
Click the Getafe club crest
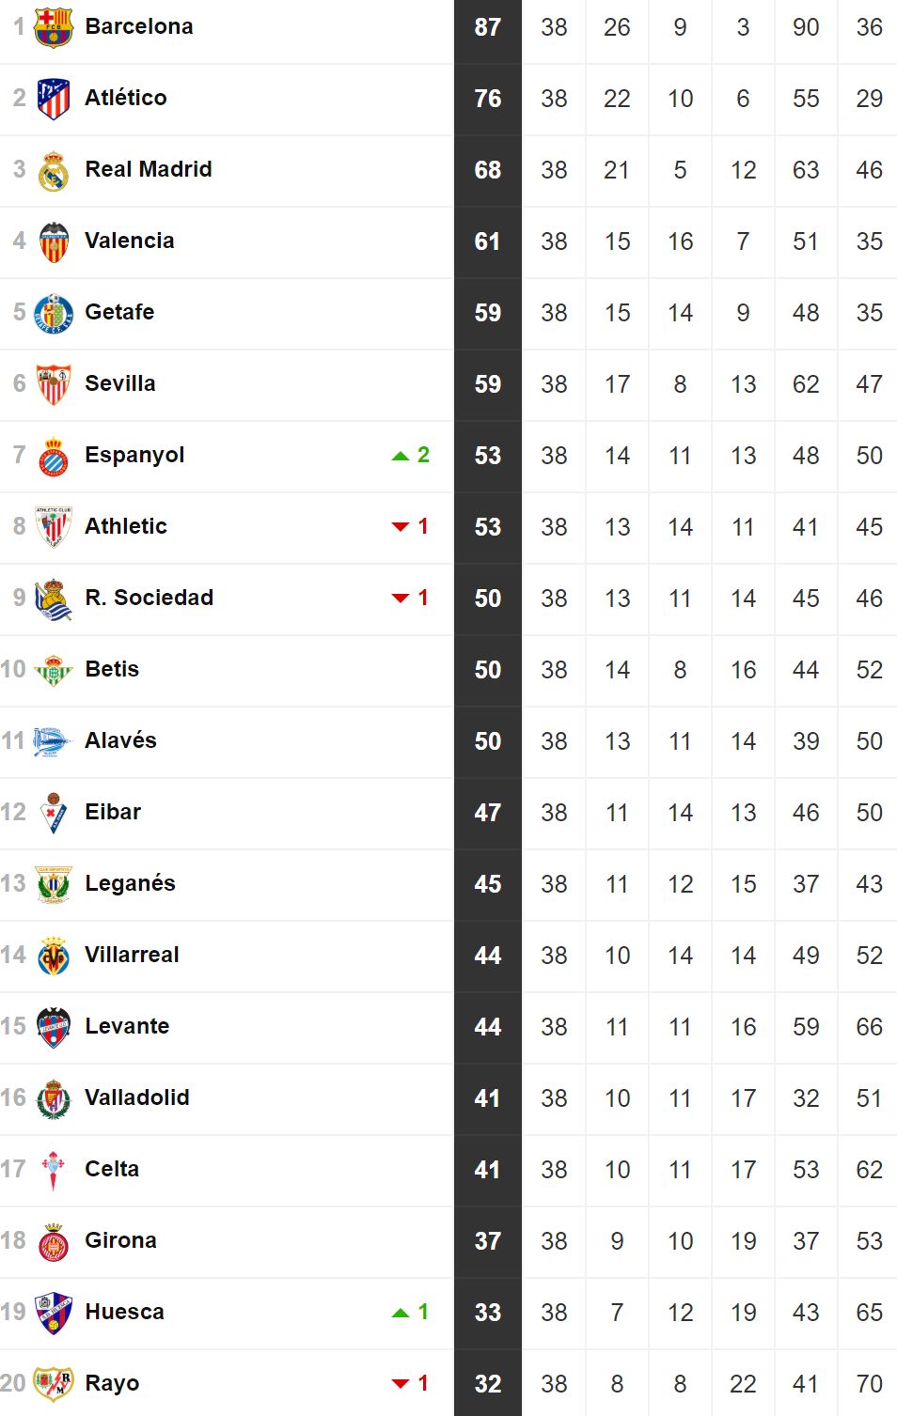(54, 314)
